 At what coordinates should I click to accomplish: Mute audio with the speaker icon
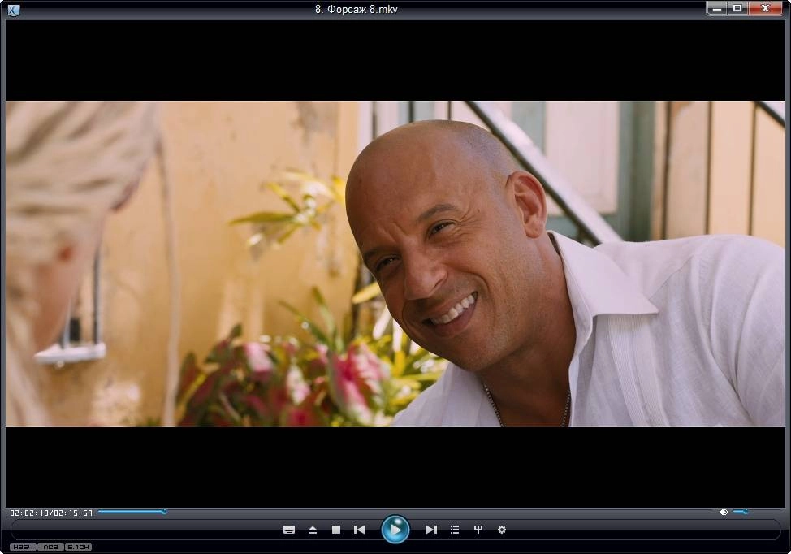(x=723, y=512)
